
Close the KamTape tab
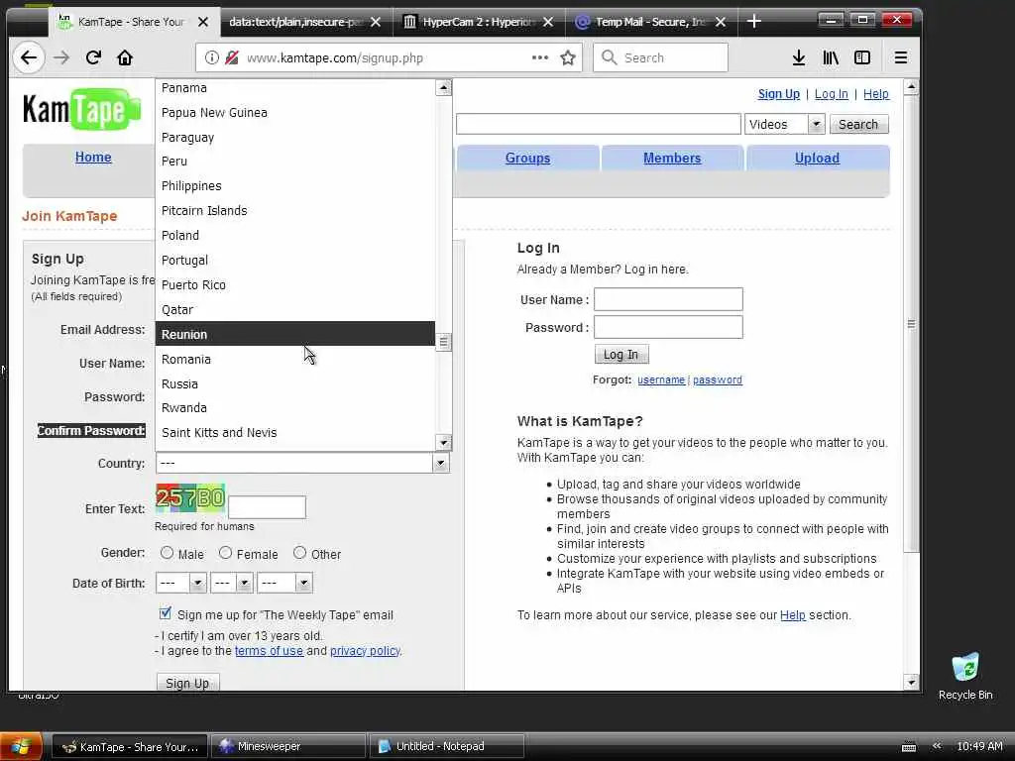[203, 22]
